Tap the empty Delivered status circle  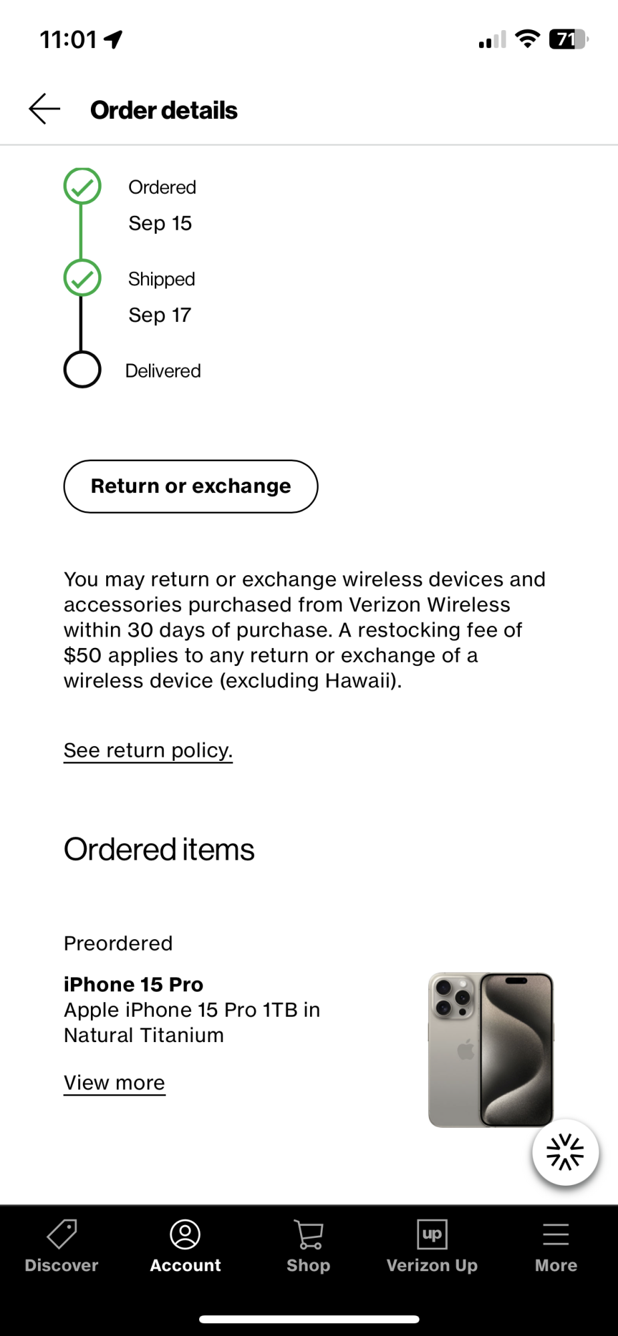(82, 369)
